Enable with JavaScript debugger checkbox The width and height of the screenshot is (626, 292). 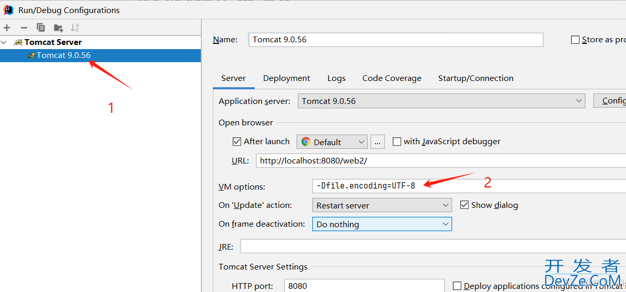point(397,142)
